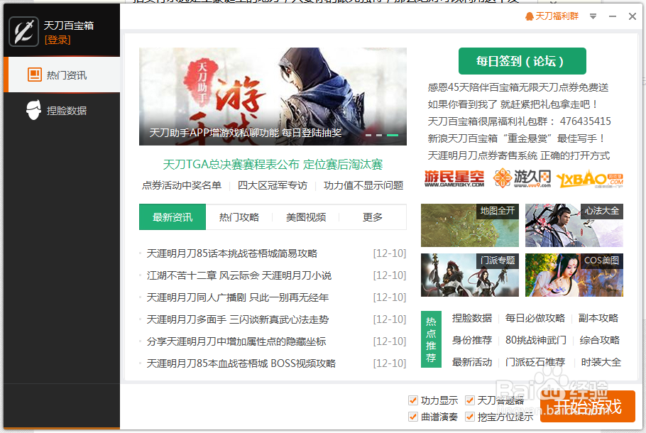Select the second banner slide indicator dash
The height and width of the screenshot is (433, 646).
click(379, 135)
